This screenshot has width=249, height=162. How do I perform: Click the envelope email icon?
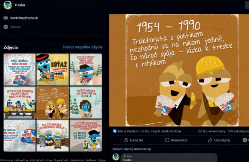6,18
